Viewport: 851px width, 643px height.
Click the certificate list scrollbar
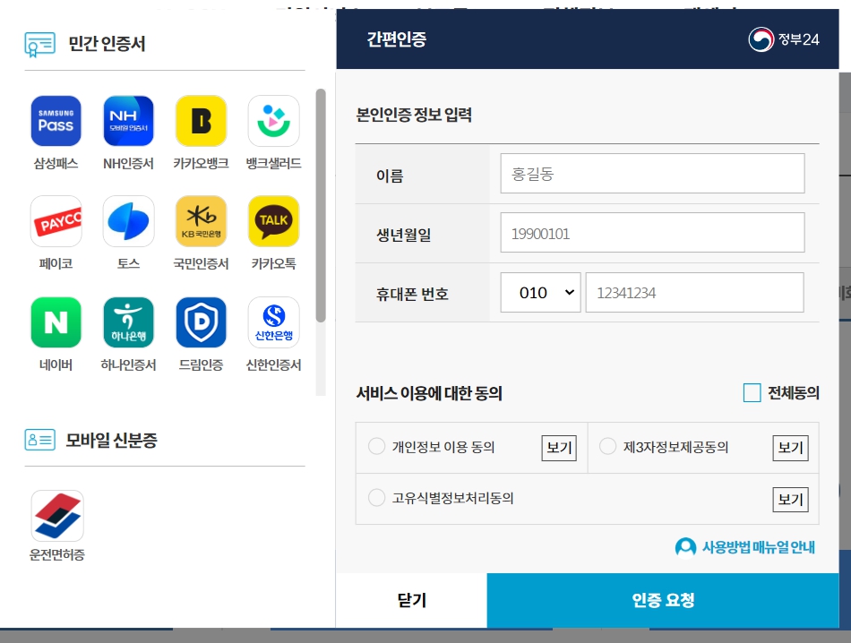click(321, 206)
